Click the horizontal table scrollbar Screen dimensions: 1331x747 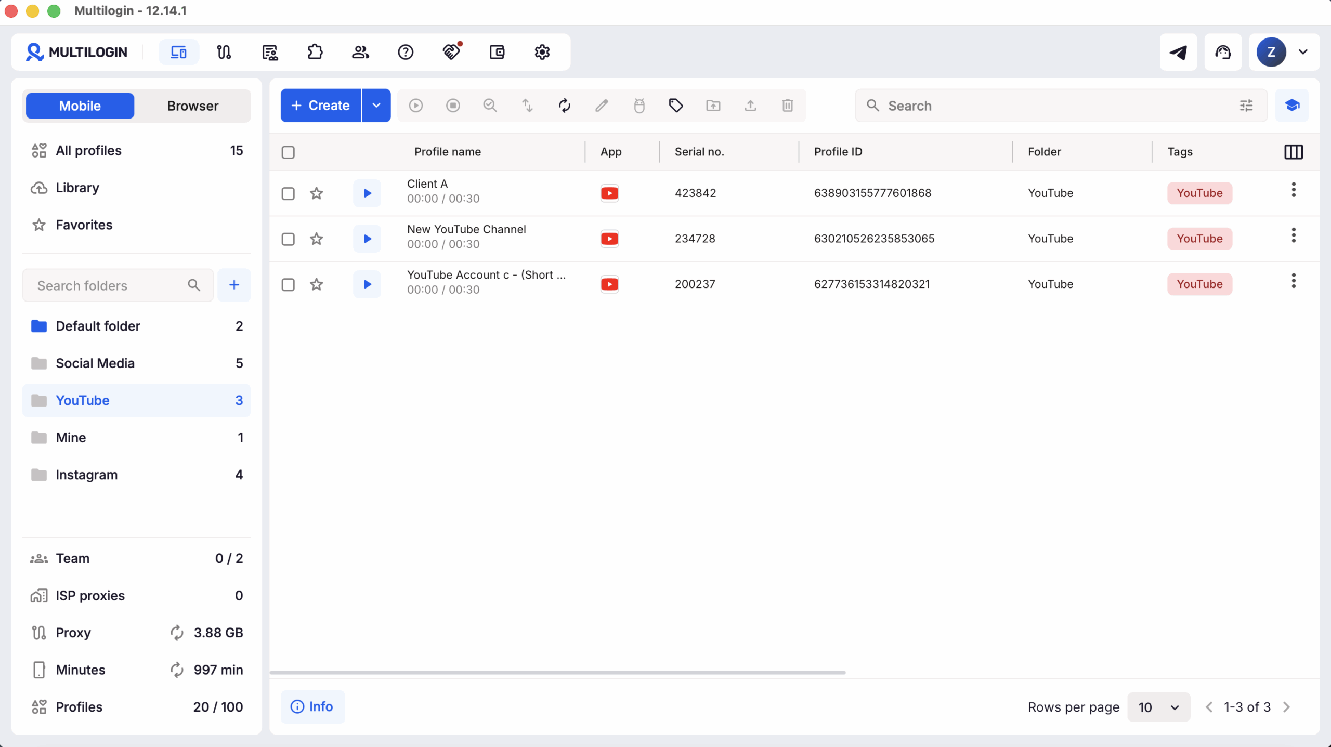click(x=557, y=672)
